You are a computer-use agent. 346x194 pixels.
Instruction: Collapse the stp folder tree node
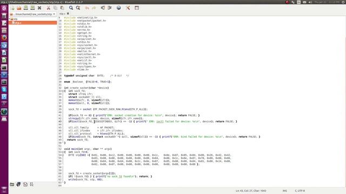[10, 19]
